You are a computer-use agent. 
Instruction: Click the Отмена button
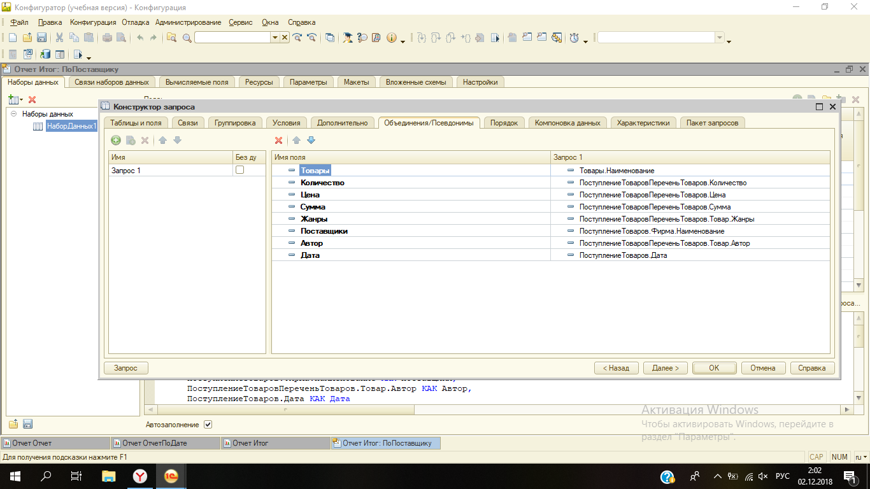point(763,367)
